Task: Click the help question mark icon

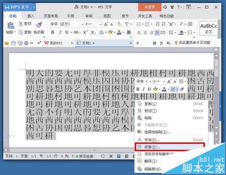Action: click(178, 7)
